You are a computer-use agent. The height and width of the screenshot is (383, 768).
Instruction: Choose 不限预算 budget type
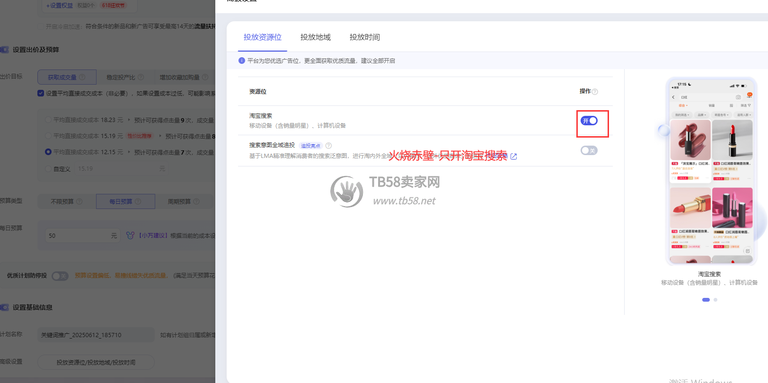(x=67, y=201)
